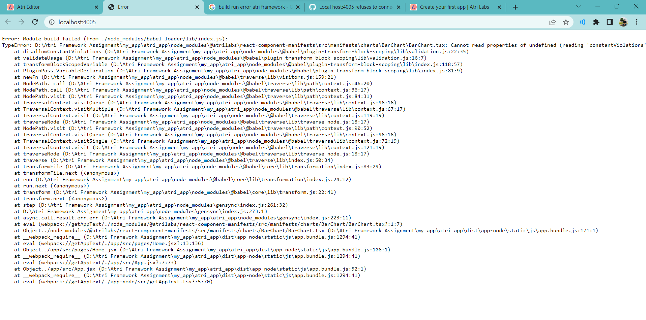Reload the localhost:4005 page
646x320 pixels.
[x=35, y=22]
